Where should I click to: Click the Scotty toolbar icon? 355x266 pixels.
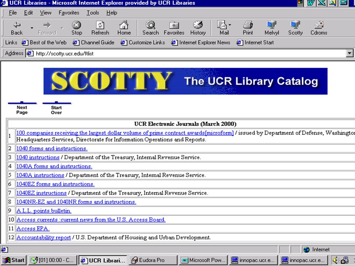coord(295,28)
